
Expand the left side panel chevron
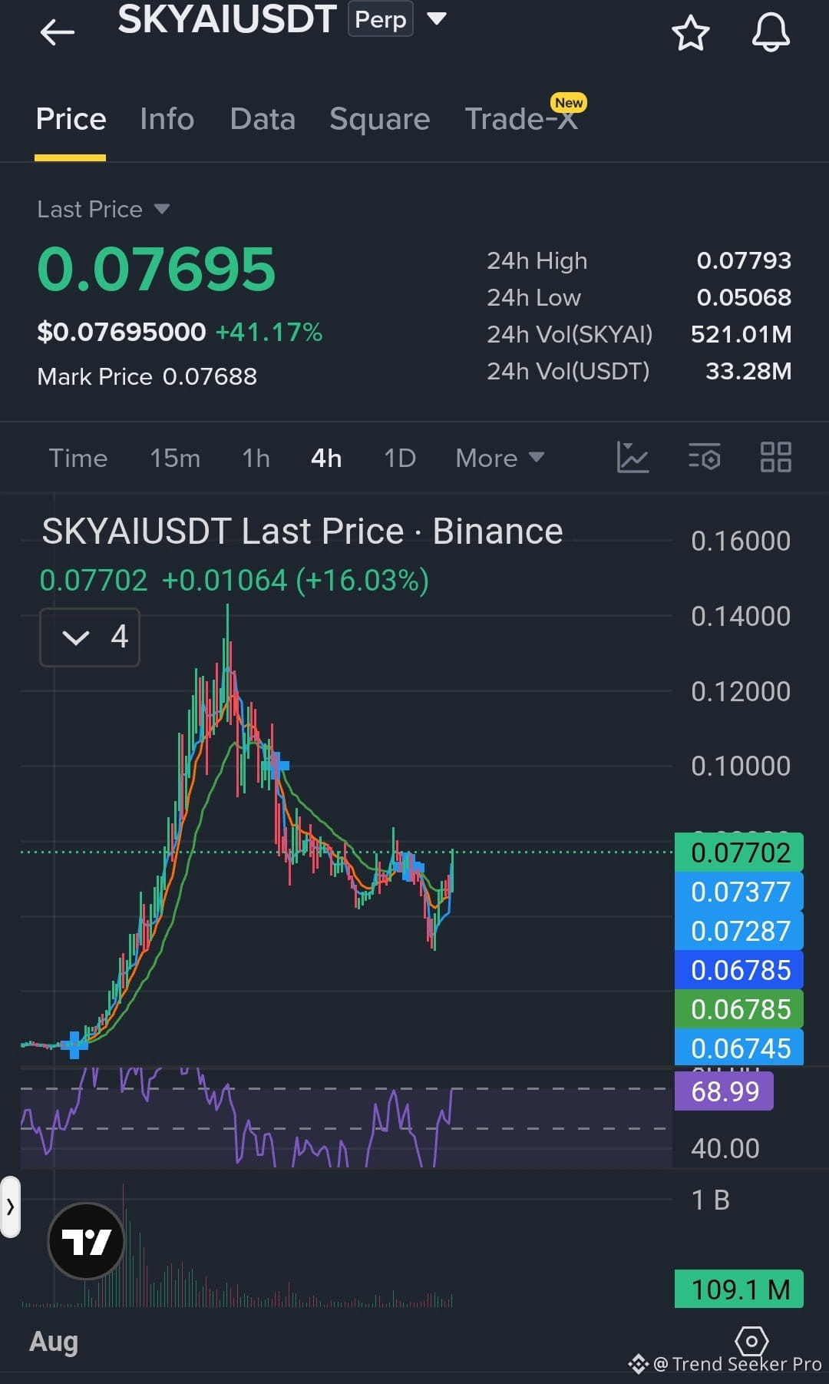click(x=10, y=1207)
